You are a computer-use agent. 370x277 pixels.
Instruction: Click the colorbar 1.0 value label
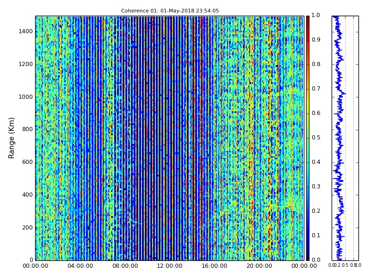tap(316, 16)
